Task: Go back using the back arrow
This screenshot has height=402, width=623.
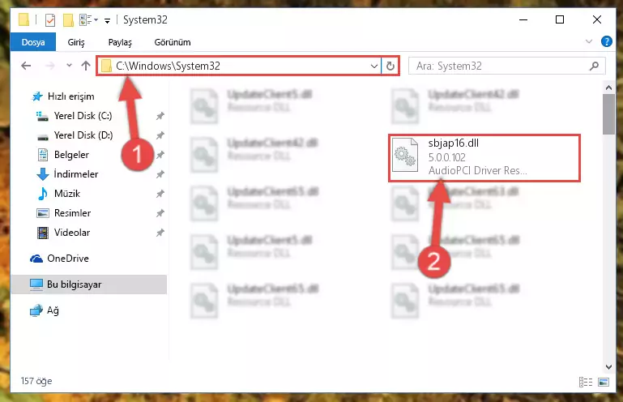Action: pos(26,66)
